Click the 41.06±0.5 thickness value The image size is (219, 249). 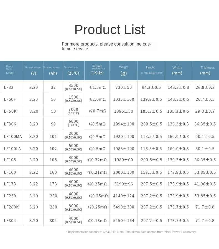click(x=205, y=184)
